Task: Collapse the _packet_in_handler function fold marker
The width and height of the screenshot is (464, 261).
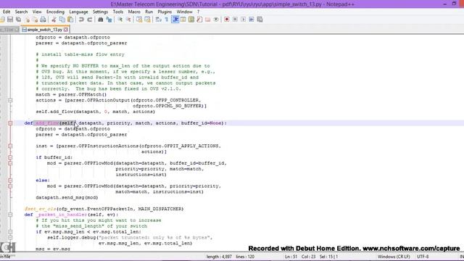Action: [x=10, y=215]
